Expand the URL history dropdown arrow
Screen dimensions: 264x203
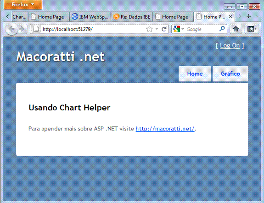click(157, 29)
